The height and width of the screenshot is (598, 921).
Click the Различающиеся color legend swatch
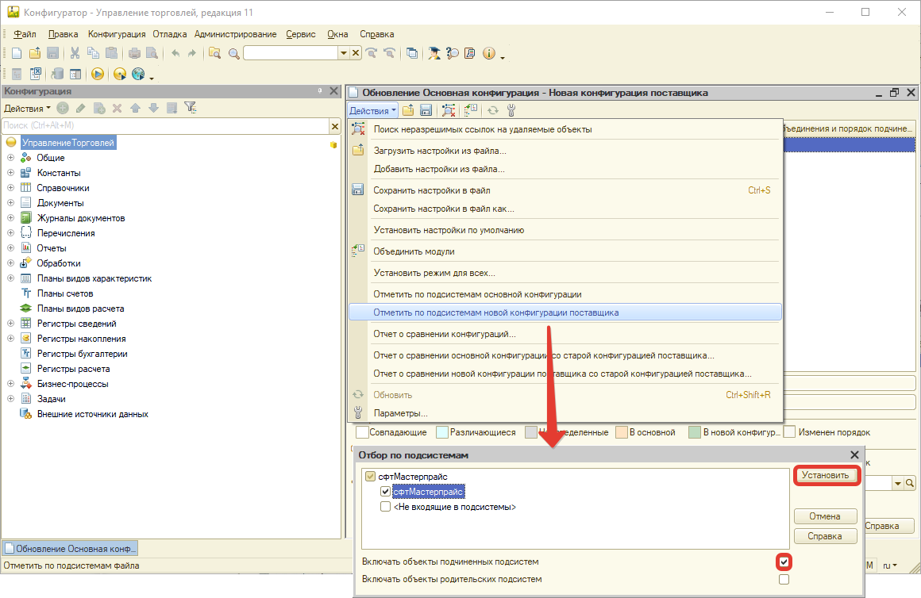(x=442, y=433)
